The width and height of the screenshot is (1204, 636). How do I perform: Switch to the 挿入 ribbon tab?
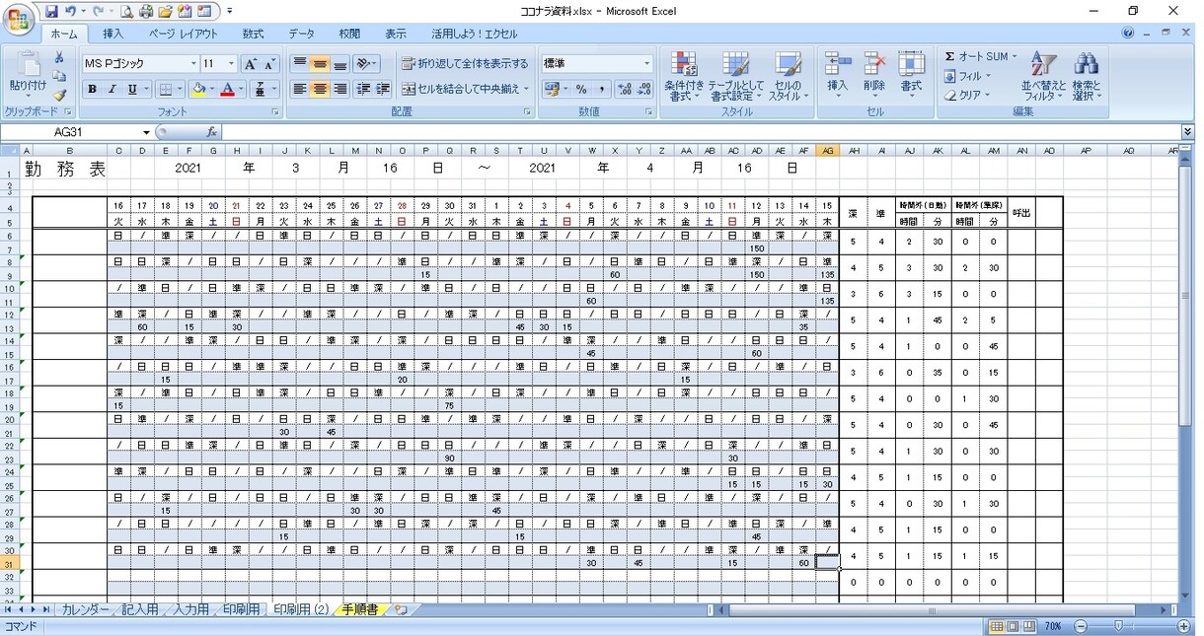113,34
